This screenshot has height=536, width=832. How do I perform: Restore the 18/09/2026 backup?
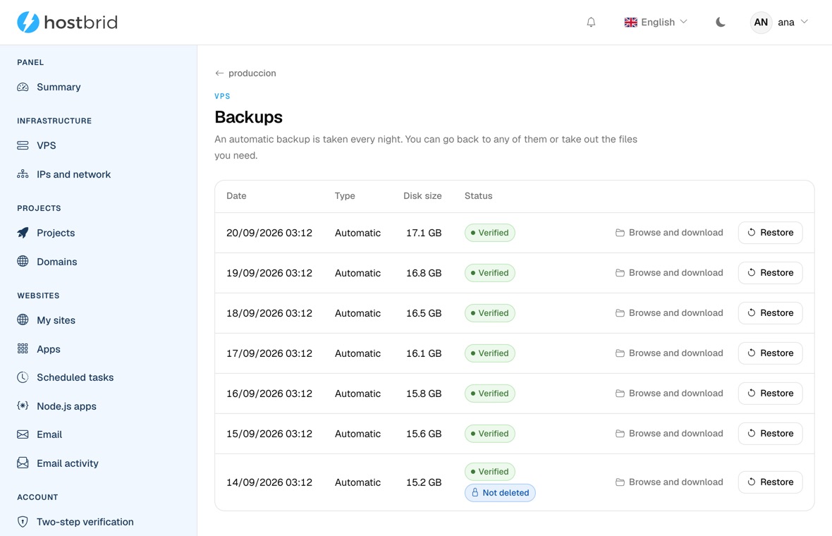pos(770,313)
